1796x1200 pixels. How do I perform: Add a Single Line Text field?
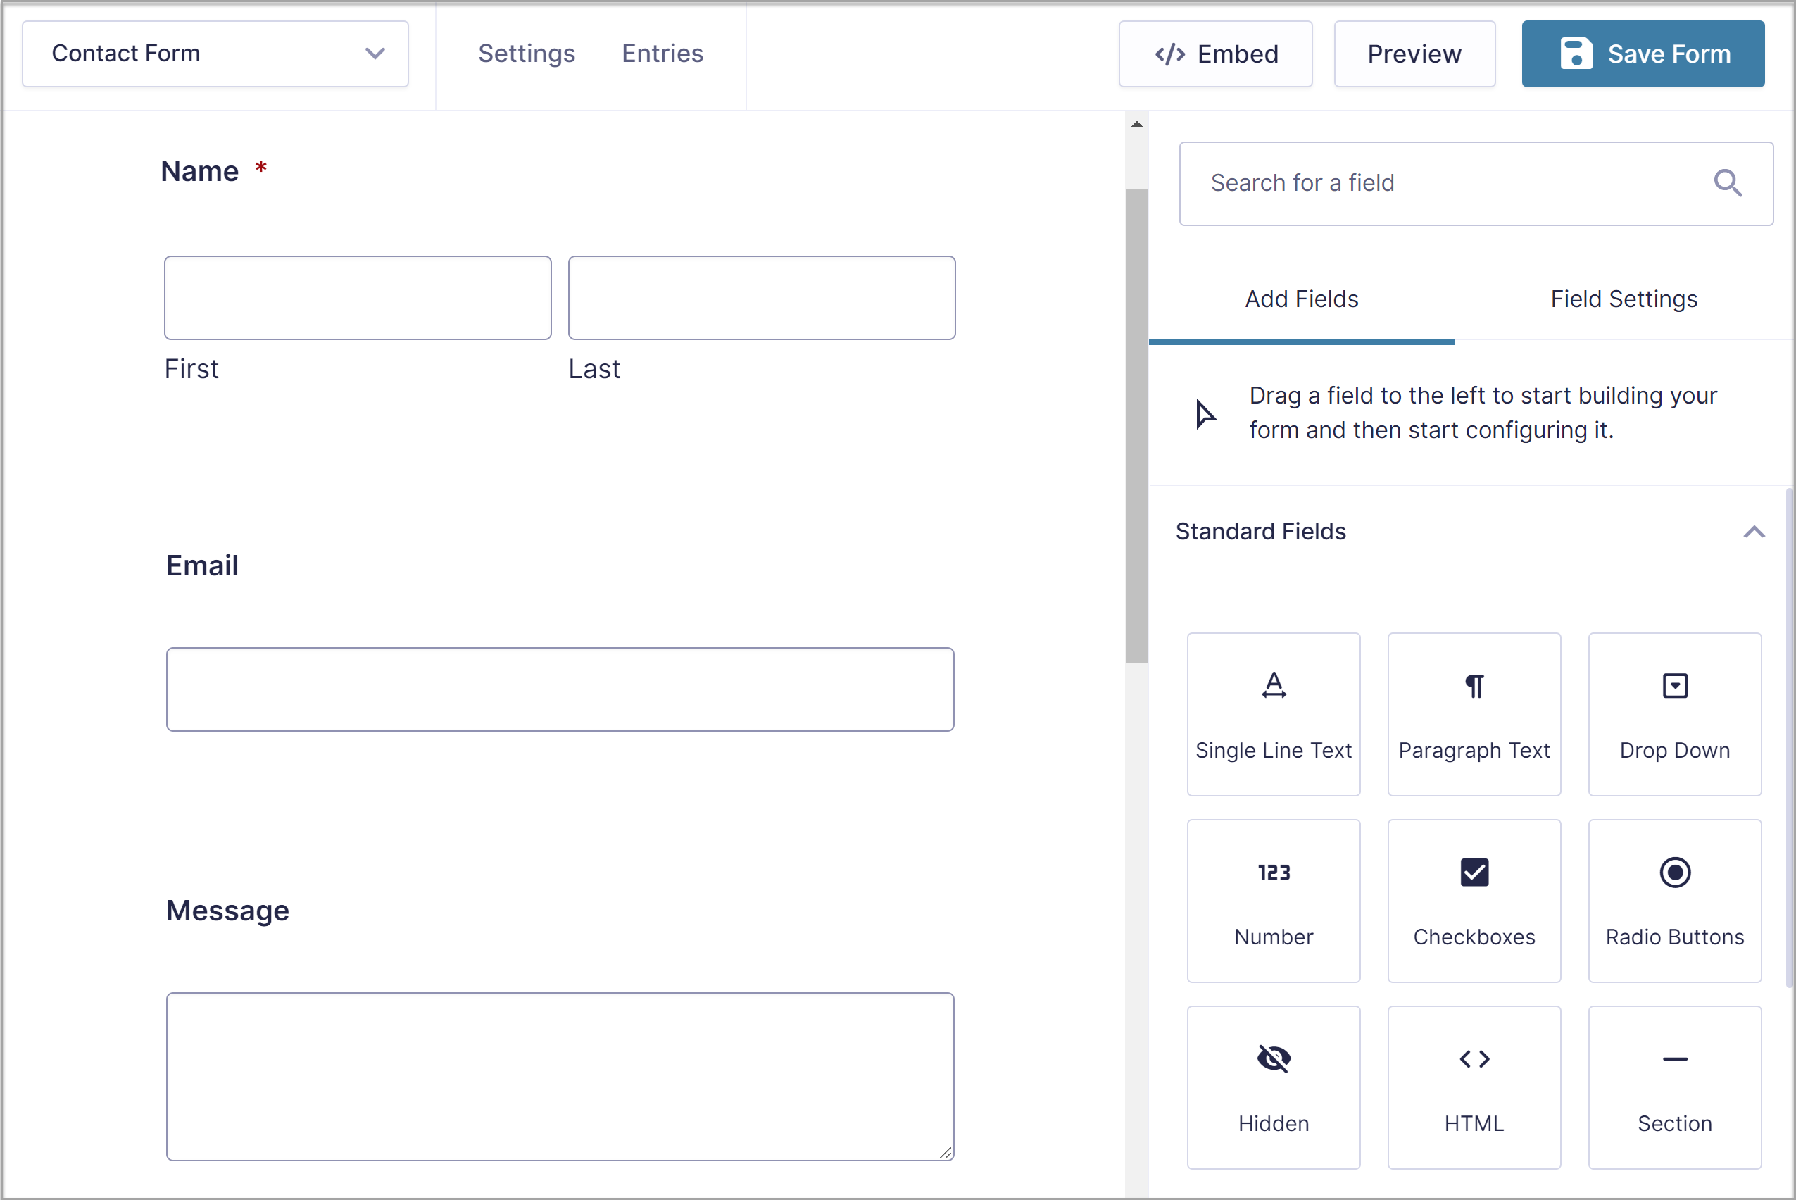[x=1274, y=714]
